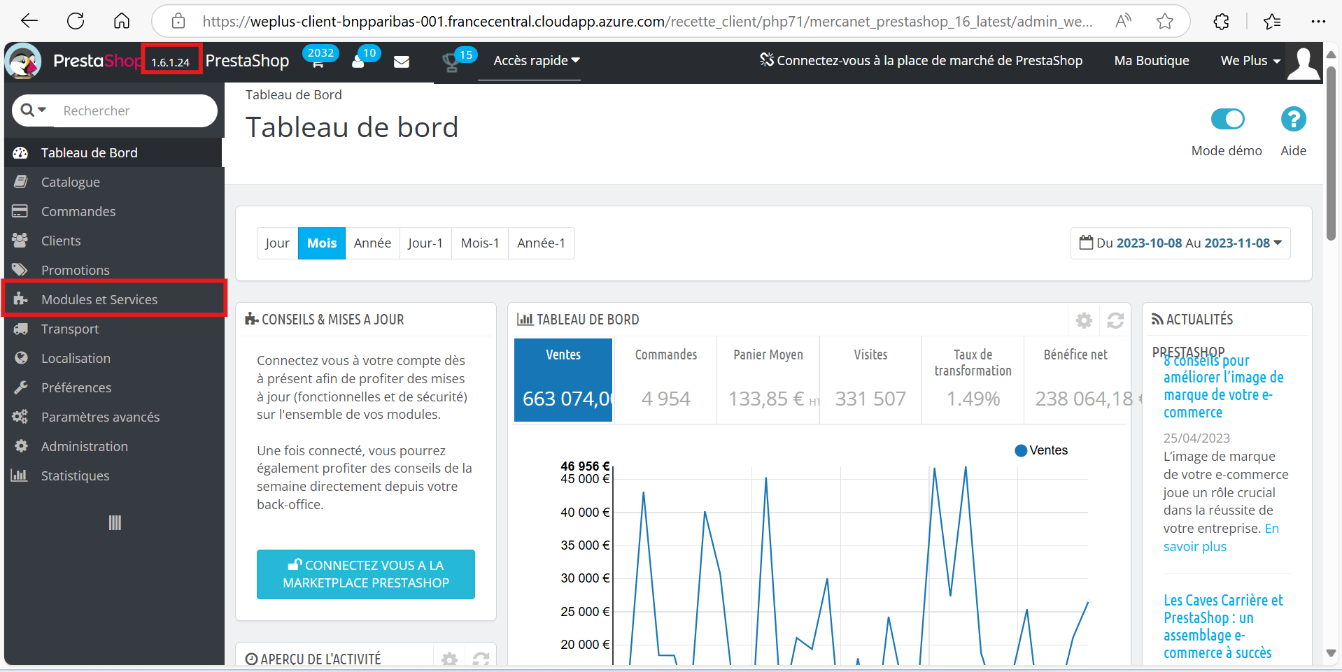
Task: Click the site lock info icon
Action: 178,21
